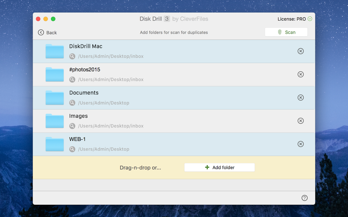Viewport: 348px width, 217px height.
Task: Click the Back arrow icon
Action: (x=41, y=33)
